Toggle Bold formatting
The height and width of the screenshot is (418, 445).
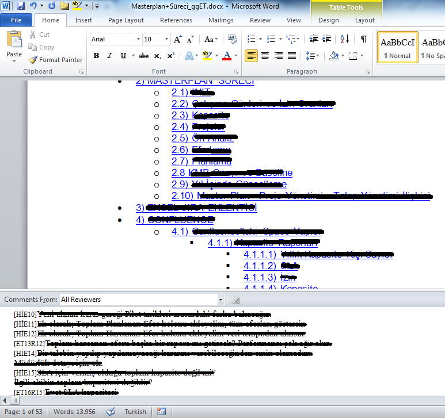coord(97,56)
